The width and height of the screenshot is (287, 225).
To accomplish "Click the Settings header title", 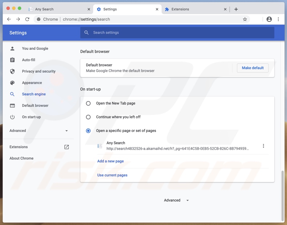I will coord(18,33).
